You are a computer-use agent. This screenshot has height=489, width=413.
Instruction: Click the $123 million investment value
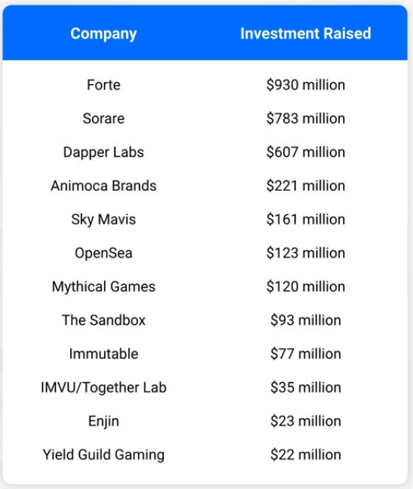coord(305,253)
